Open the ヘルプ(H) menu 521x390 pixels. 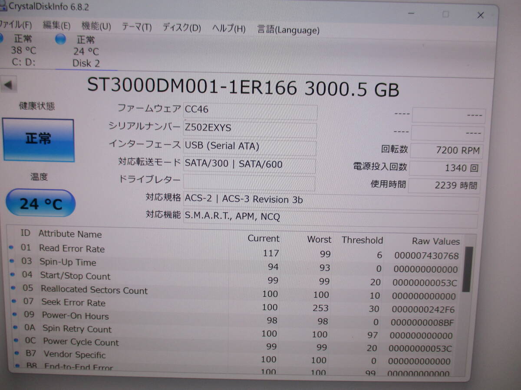pyautogui.click(x=228, y=29)
